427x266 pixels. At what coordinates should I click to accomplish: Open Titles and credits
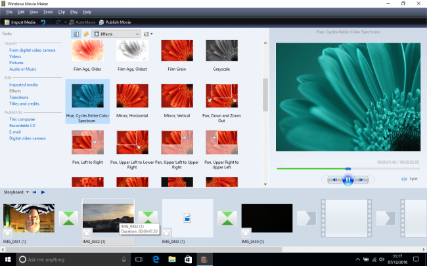[x=24, y=104]
